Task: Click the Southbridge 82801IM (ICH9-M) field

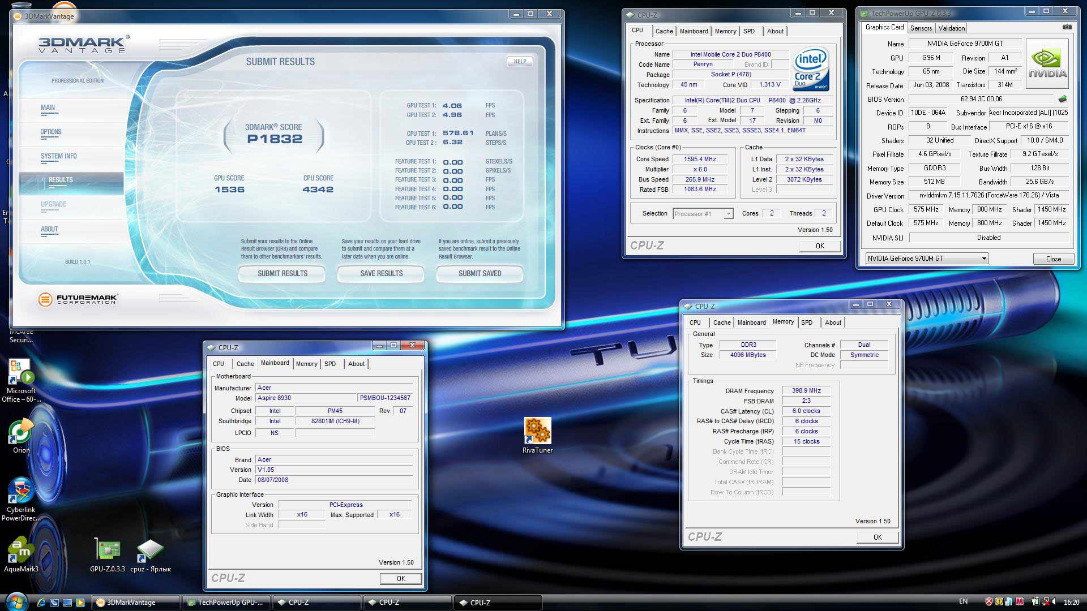Action: 335,421
